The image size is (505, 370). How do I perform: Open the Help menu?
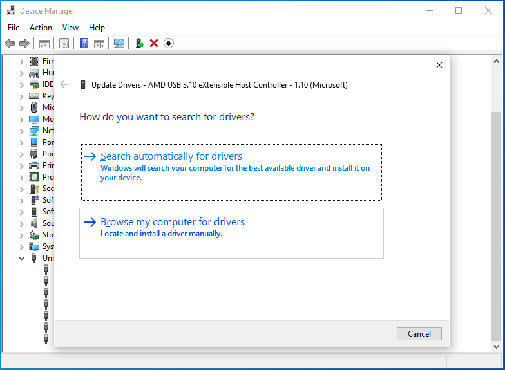tap(97, 28)
